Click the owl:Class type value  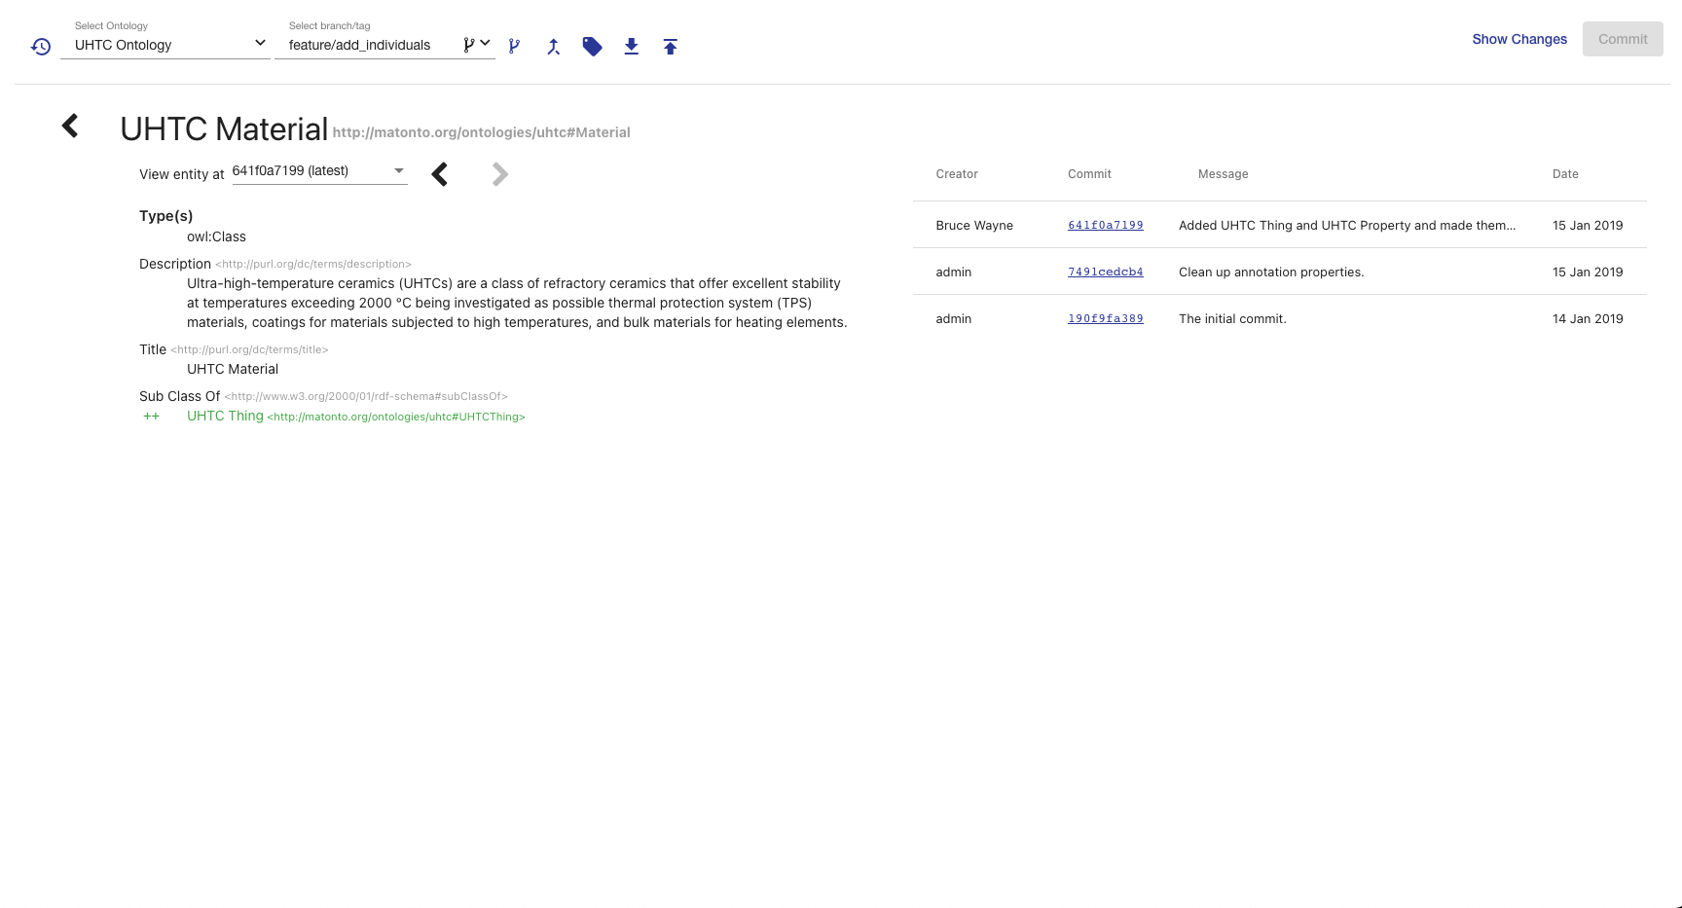tap(216, 236)
